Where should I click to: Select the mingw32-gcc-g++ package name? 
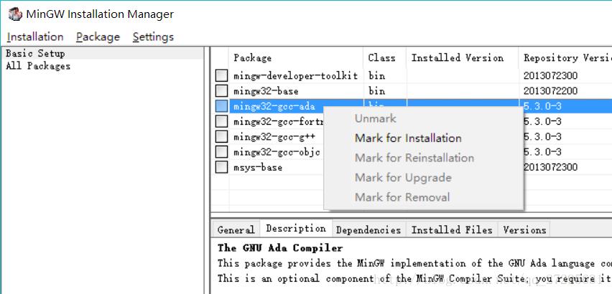point(274,137)
